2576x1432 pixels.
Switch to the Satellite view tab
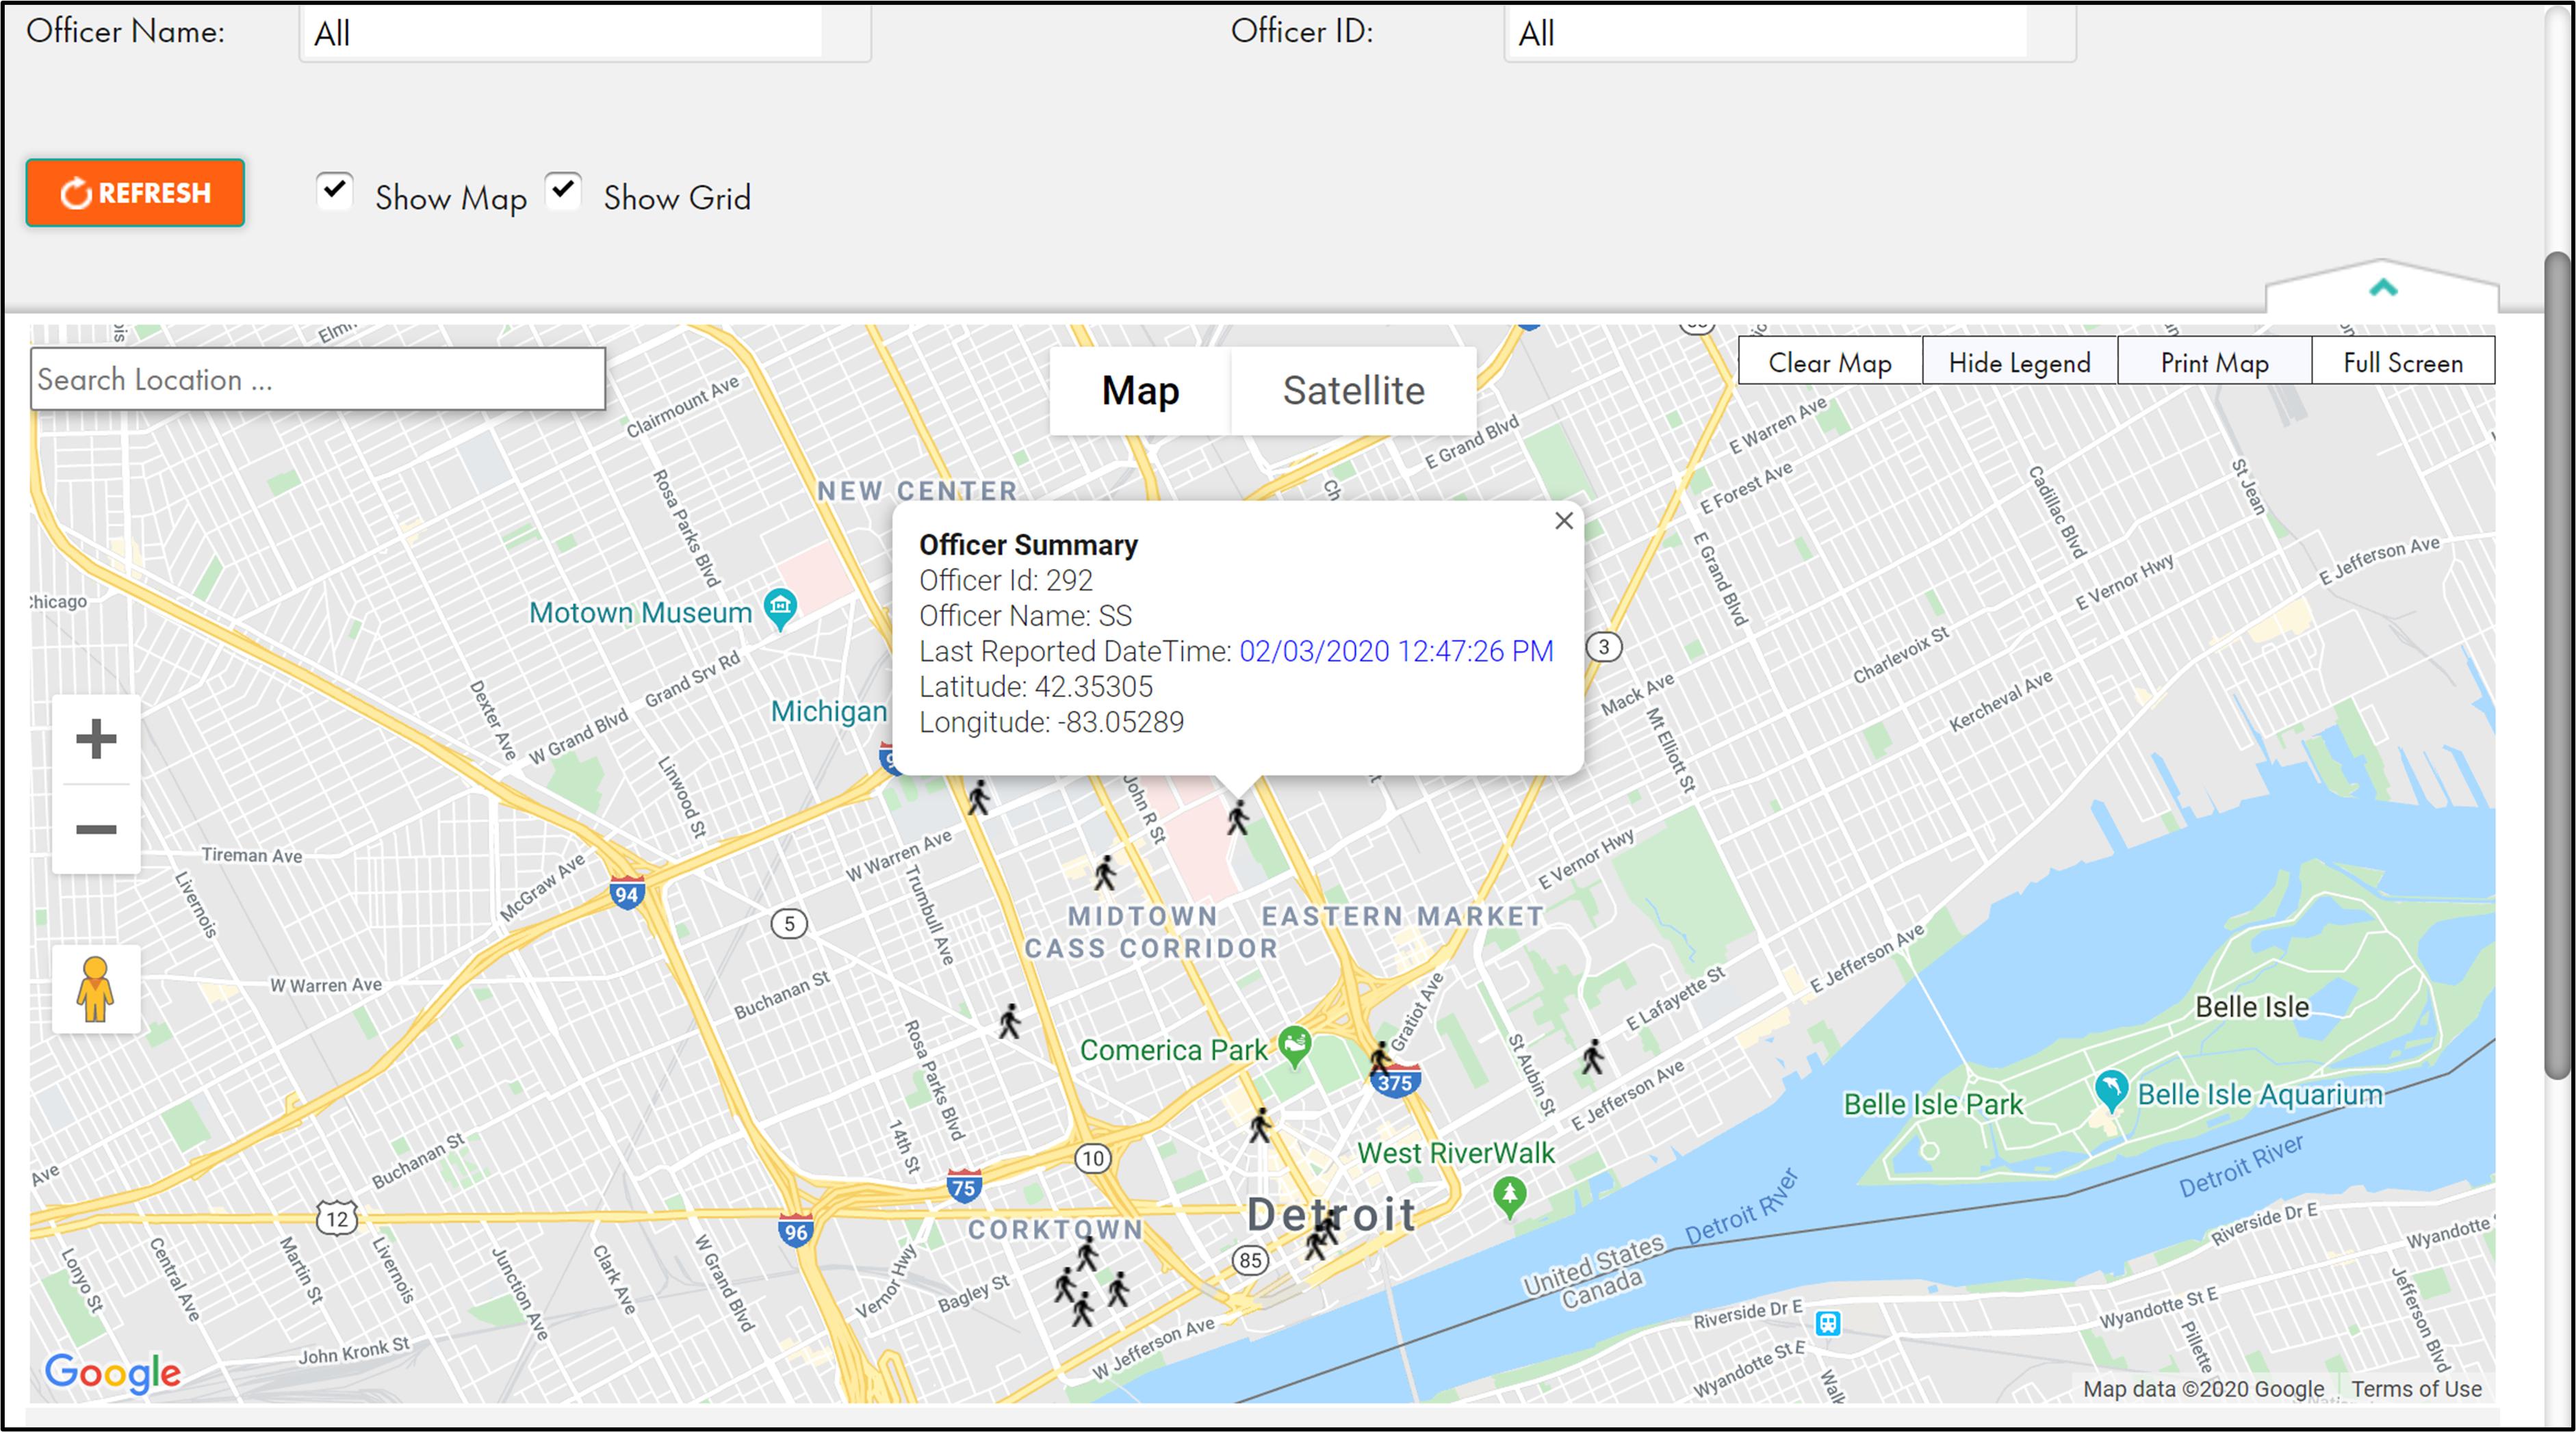click(1353, 390)
